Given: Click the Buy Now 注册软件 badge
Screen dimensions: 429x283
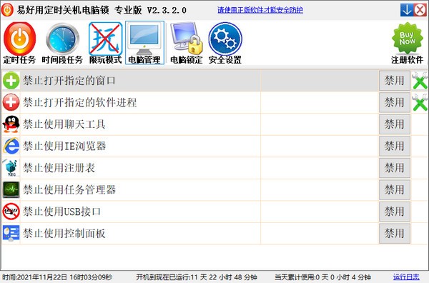Looking at the screenshot, I should click(x=407, y=43).
